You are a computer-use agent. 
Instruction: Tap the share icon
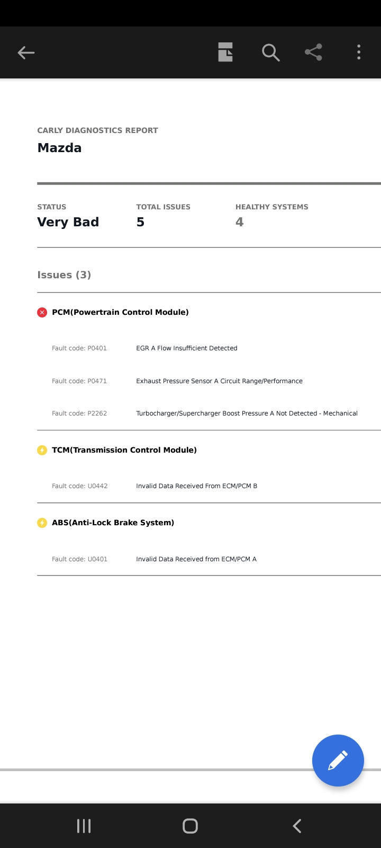click(314, 52)
